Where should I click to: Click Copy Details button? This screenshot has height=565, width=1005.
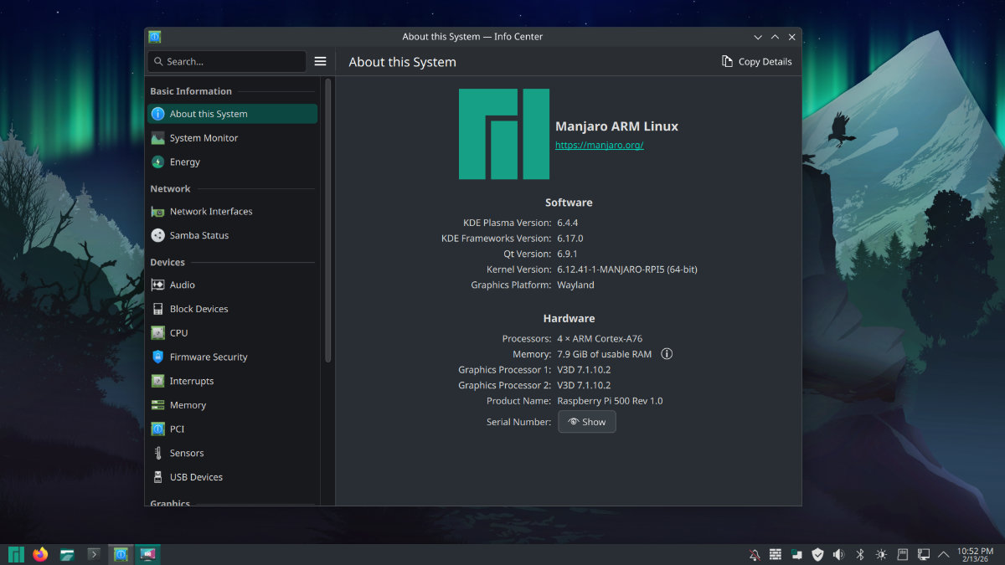click(757, 61)
